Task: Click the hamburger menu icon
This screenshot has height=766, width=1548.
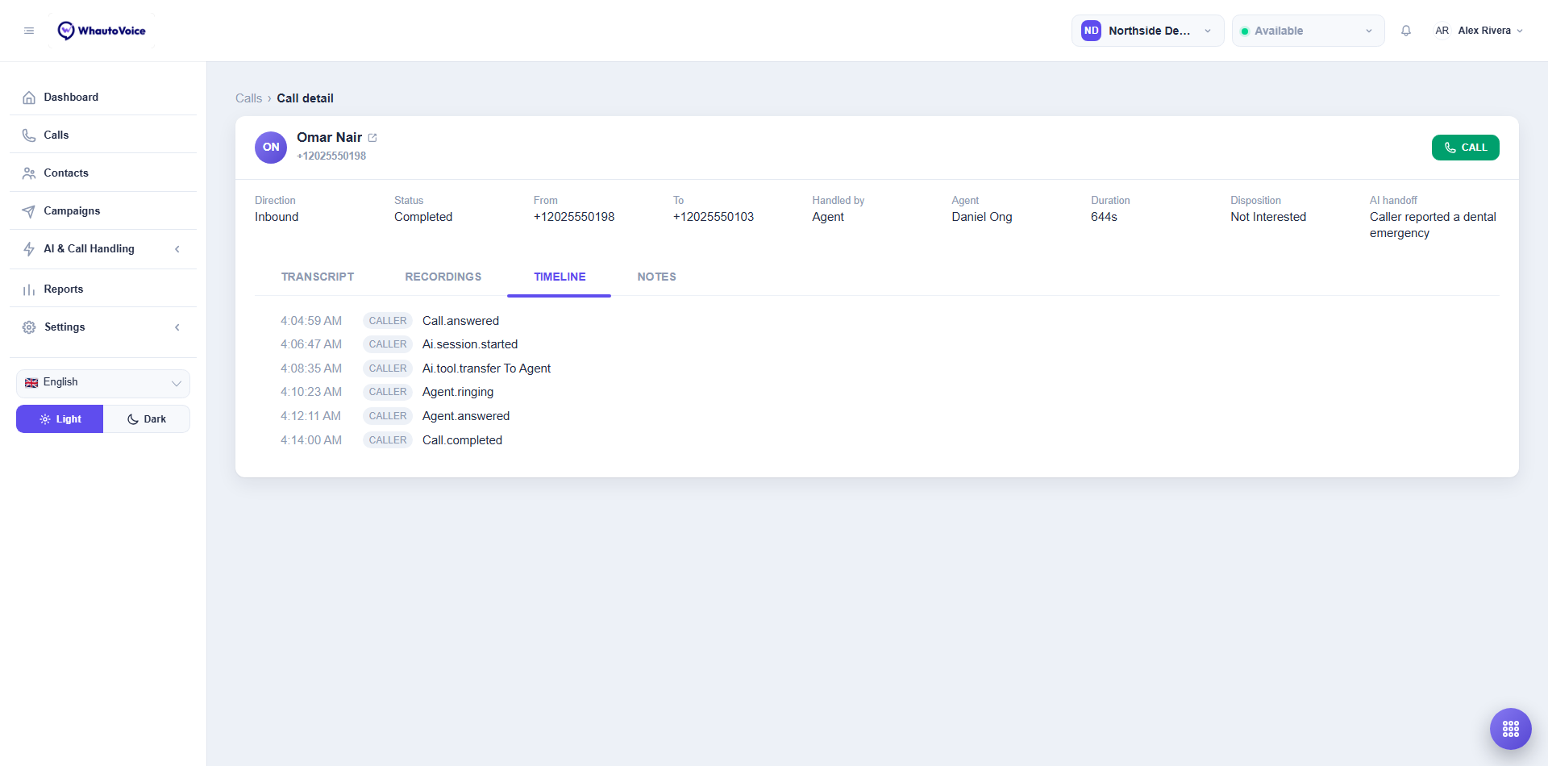Action: 29,31
